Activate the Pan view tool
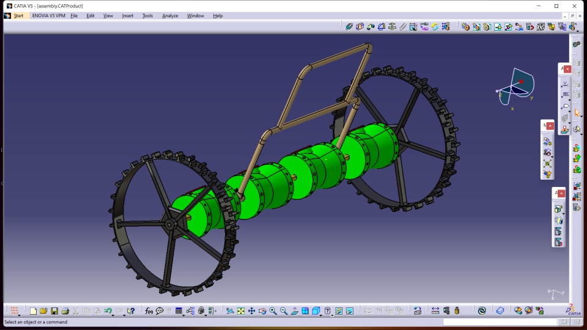 click(x=251, y=311)
